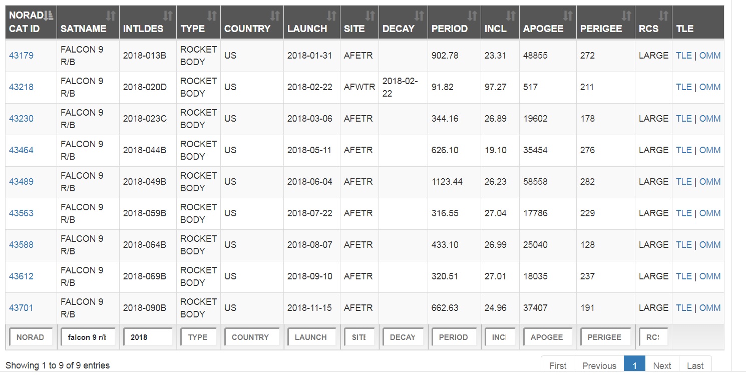746x375 pixels.
Task: Focus the PERIGEE filter field
Action: [x=605, y=337]
